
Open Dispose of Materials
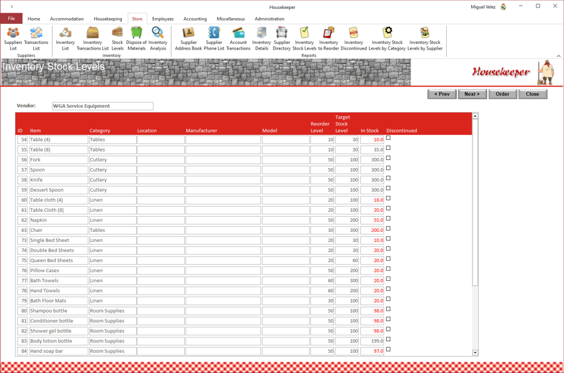pos(137,38)
